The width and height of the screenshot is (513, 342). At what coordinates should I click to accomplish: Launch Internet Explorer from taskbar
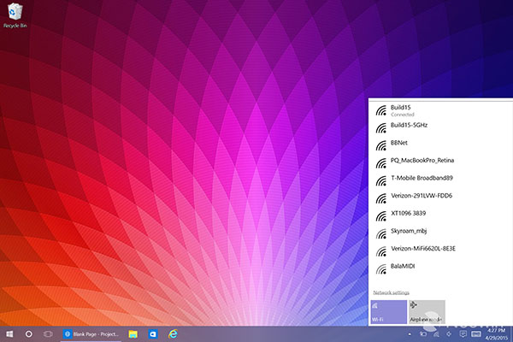pyautogui.click(x=173, y=333)
